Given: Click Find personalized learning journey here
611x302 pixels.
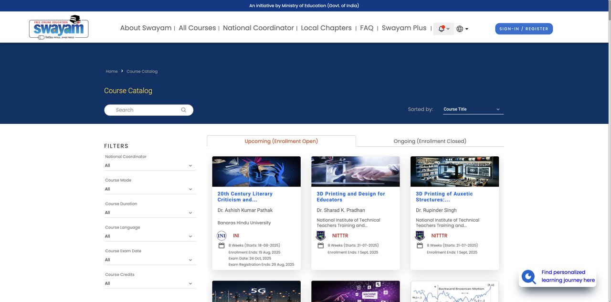Looking at the screenshot, I should 568,276.
